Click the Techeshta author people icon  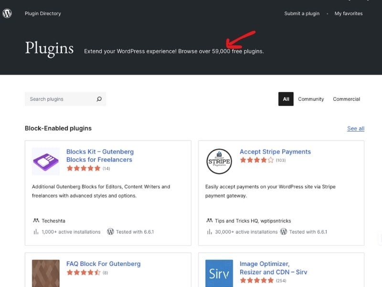(x=36, y=221)
